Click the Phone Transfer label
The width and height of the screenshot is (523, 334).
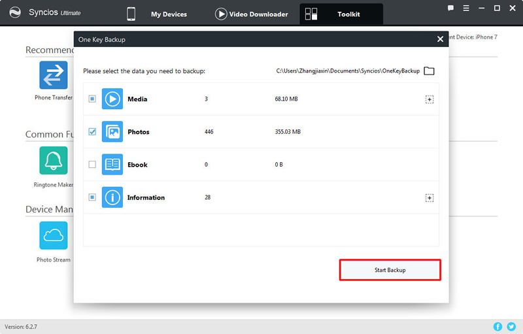54,97
